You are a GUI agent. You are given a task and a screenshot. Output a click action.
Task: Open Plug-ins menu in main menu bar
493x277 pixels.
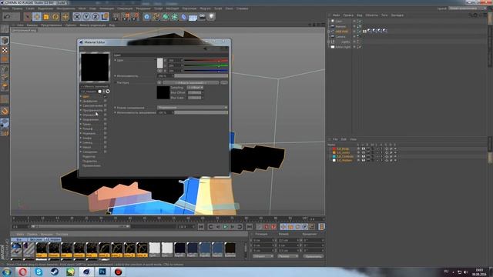click(206, 8)
